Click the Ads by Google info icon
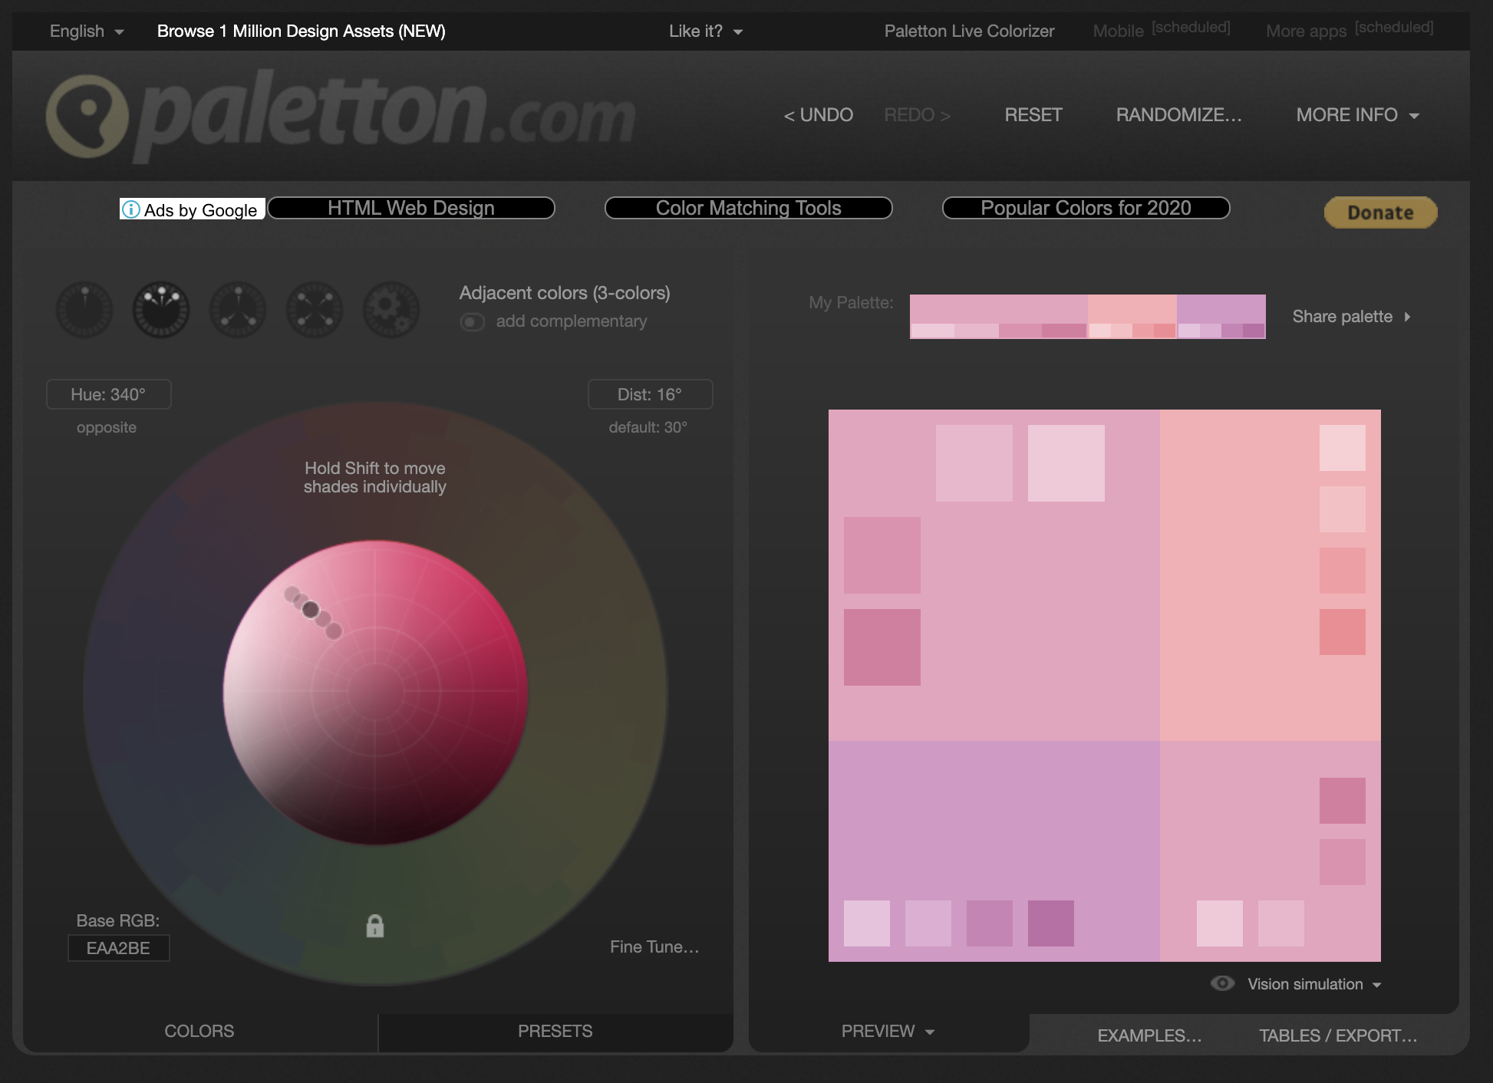The height and width of the screenshot is (1083, 1493). 131,209
